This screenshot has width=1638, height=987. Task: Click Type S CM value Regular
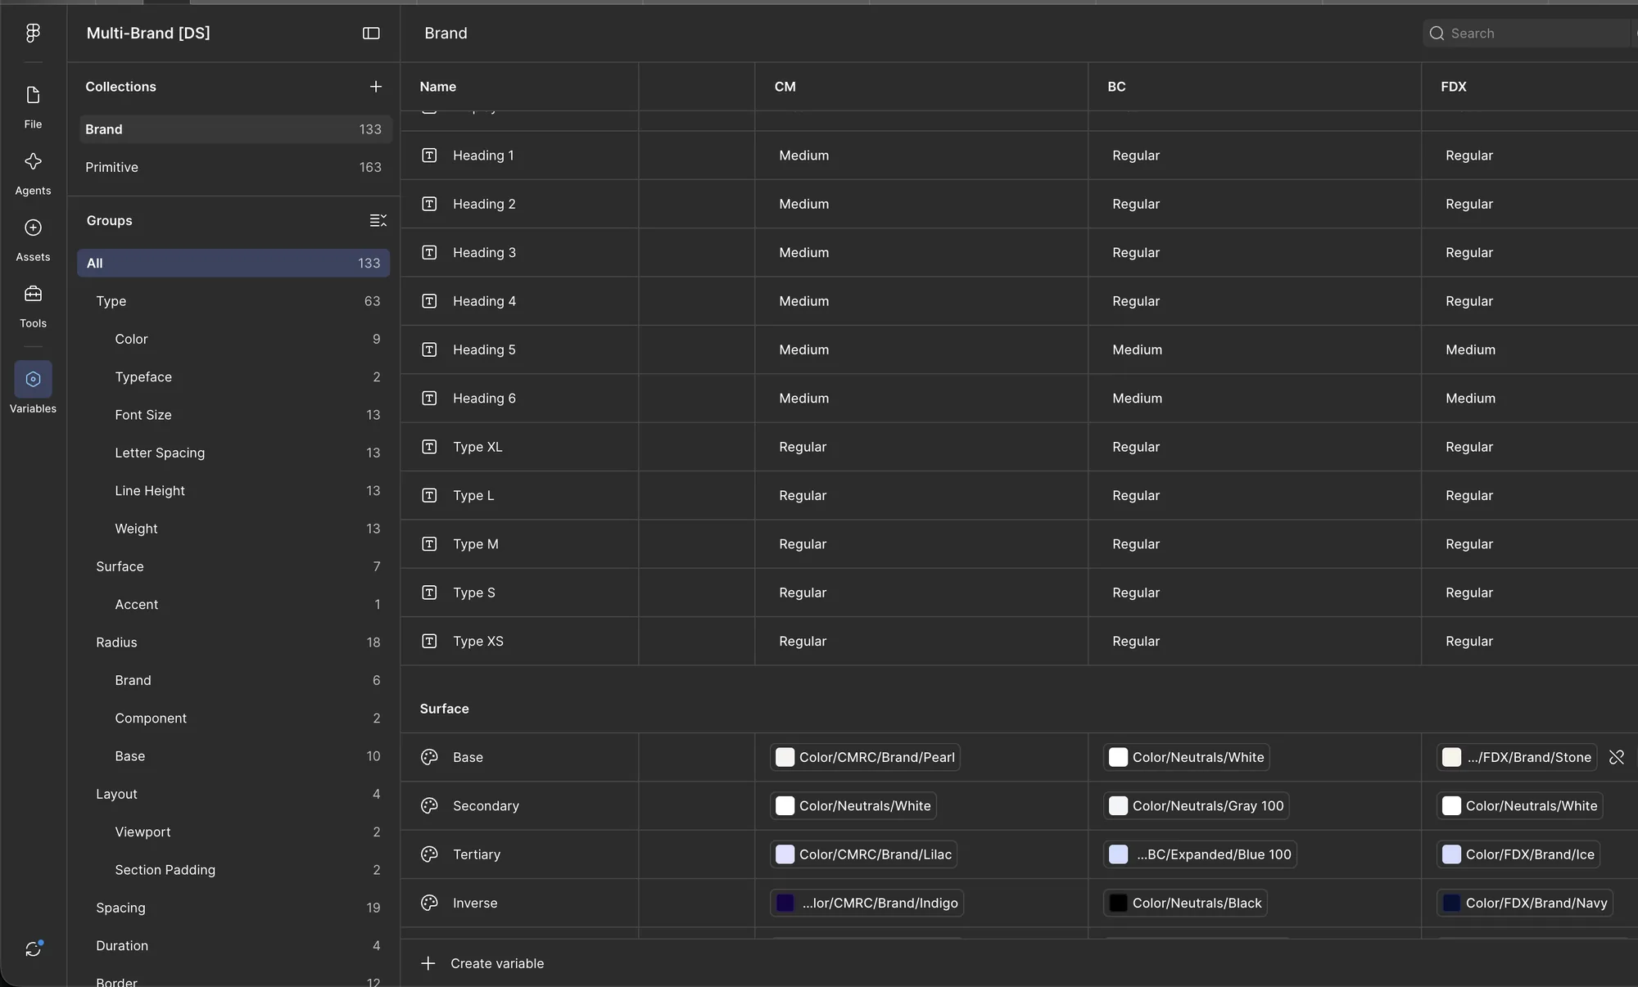(803, 593)
